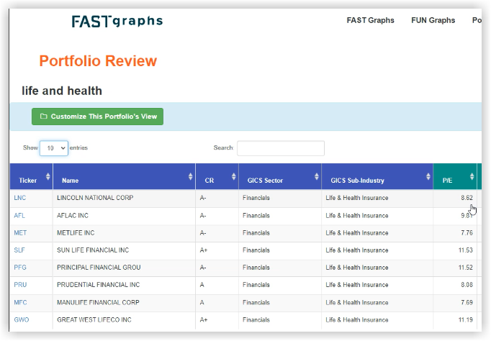Screen dimensions: 491x341
Task: Open the PRU ticker link
Action: (20, 285)
